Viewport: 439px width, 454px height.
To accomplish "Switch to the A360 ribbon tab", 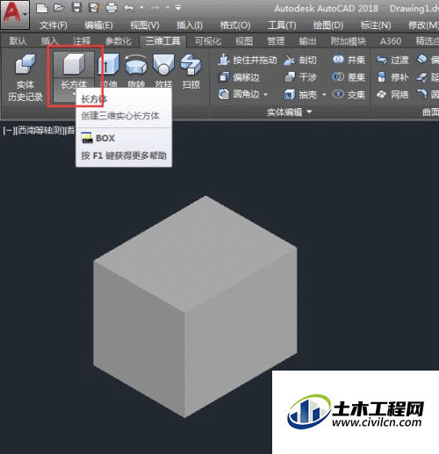I will [x=391, y=41].
